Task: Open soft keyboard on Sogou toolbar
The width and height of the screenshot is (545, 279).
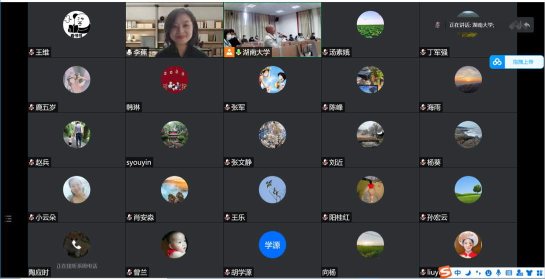Action: [x=509, y=273]
